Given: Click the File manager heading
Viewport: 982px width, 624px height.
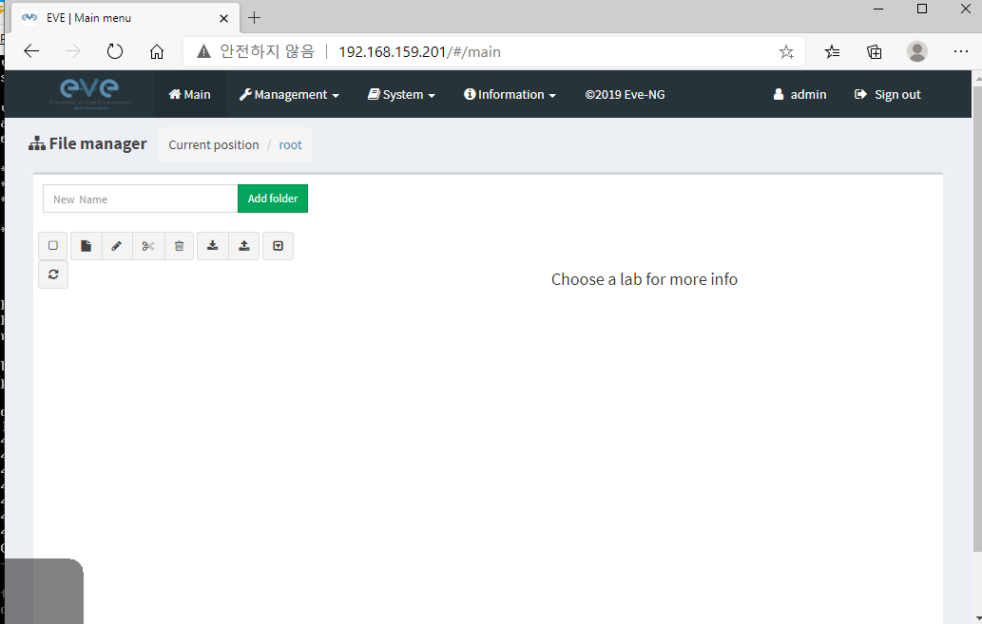Looking at the screenshot, I should tap(87, 144).
